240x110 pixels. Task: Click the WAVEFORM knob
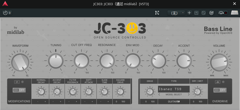click(20, 62)
